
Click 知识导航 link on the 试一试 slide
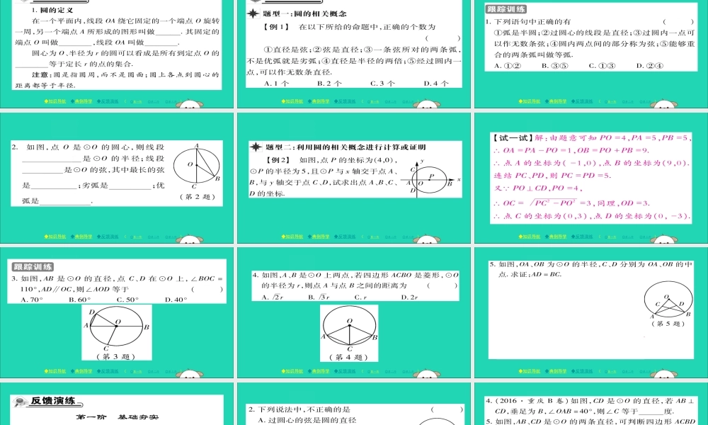pos(529,236)
